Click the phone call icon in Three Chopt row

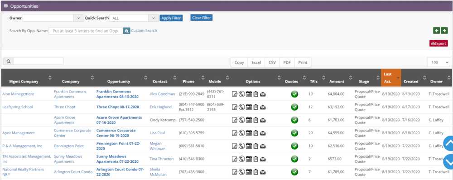(x=241, y=107)
